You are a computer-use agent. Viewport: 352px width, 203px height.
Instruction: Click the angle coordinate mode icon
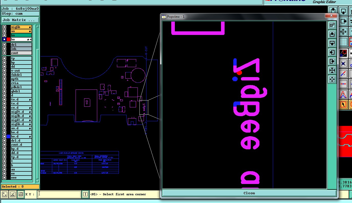click(x=13, y=195)
